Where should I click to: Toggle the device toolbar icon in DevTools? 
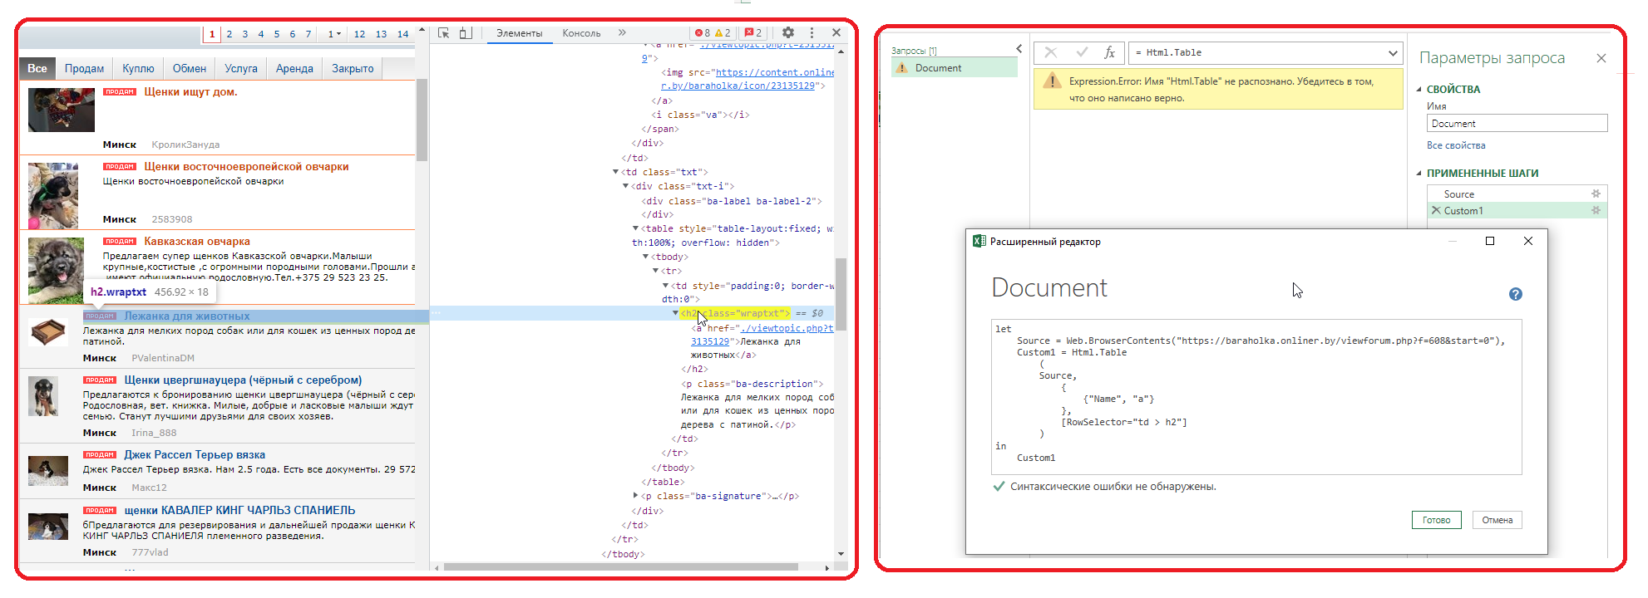[466, 33]
